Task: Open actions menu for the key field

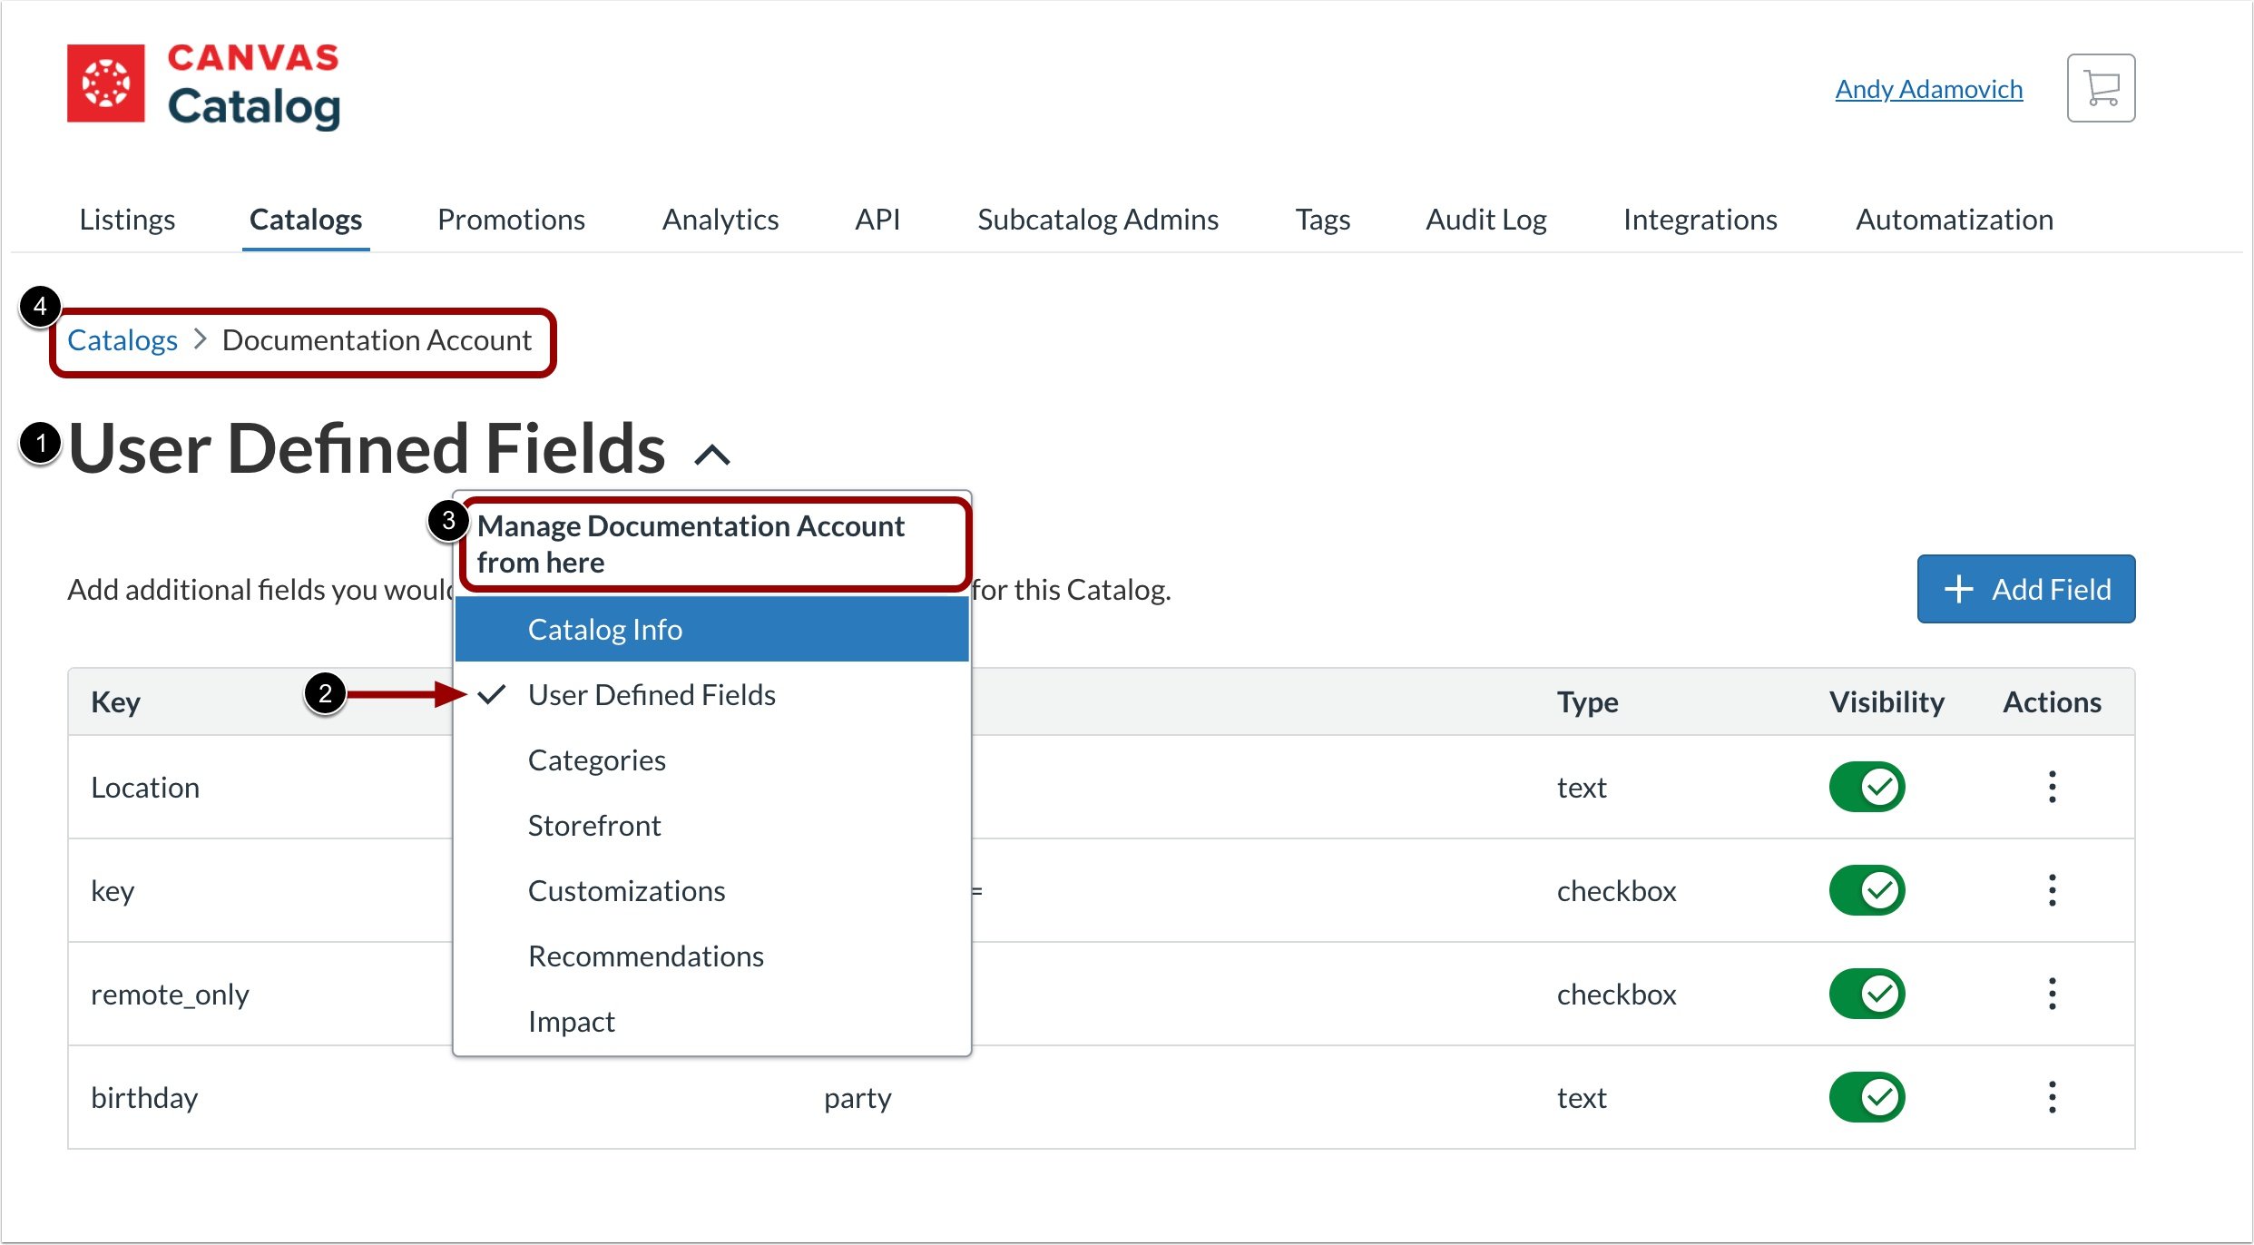Action: pyautogui.click(x=2052, y=890)
